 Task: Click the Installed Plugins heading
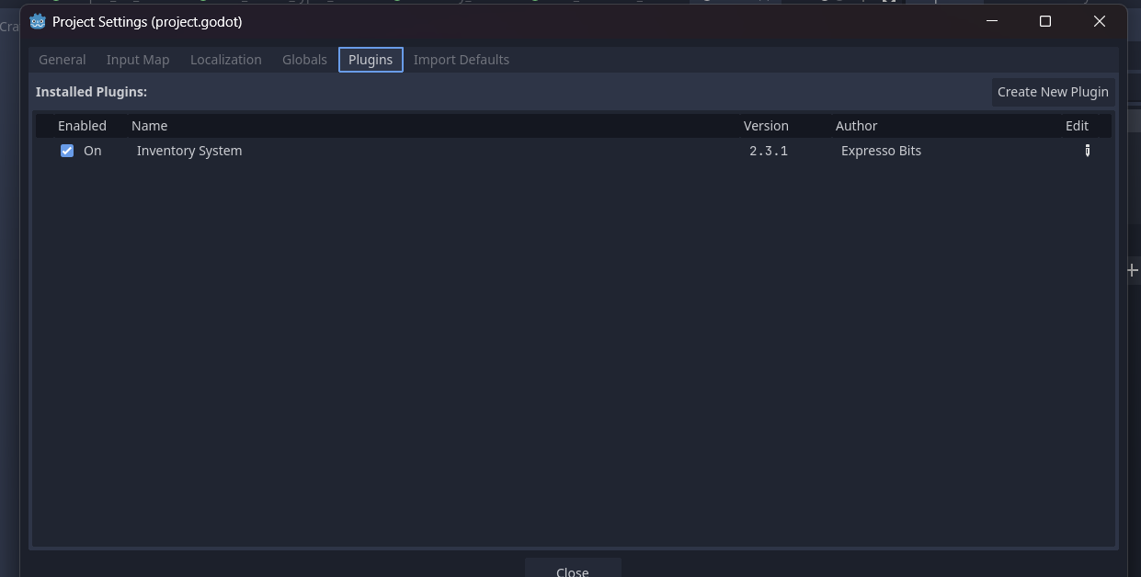pos(91,92)
